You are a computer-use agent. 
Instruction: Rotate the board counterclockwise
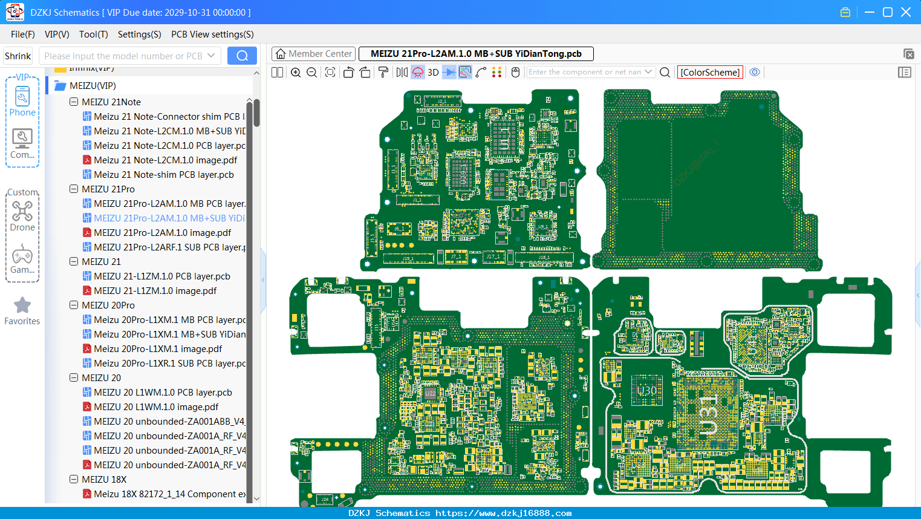[x=348, y=72]
